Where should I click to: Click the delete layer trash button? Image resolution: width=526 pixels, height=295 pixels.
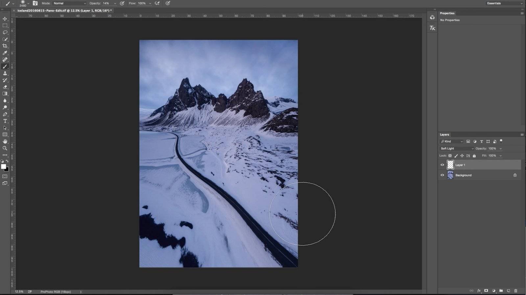point(515,291)
